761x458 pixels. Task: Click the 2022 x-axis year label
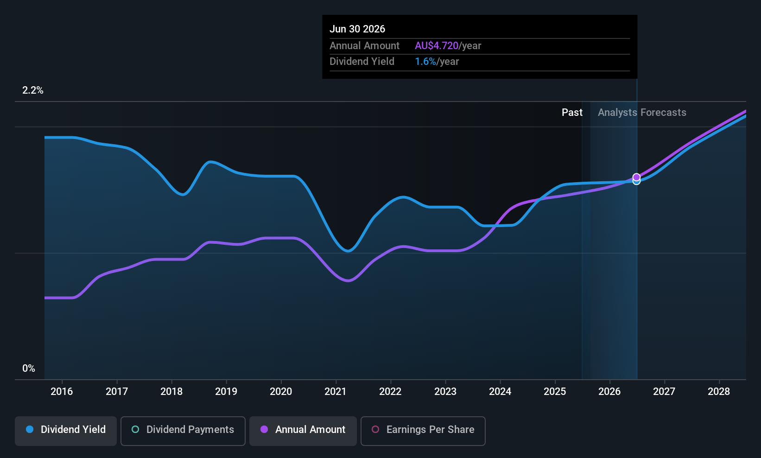(x=390, y=392)
